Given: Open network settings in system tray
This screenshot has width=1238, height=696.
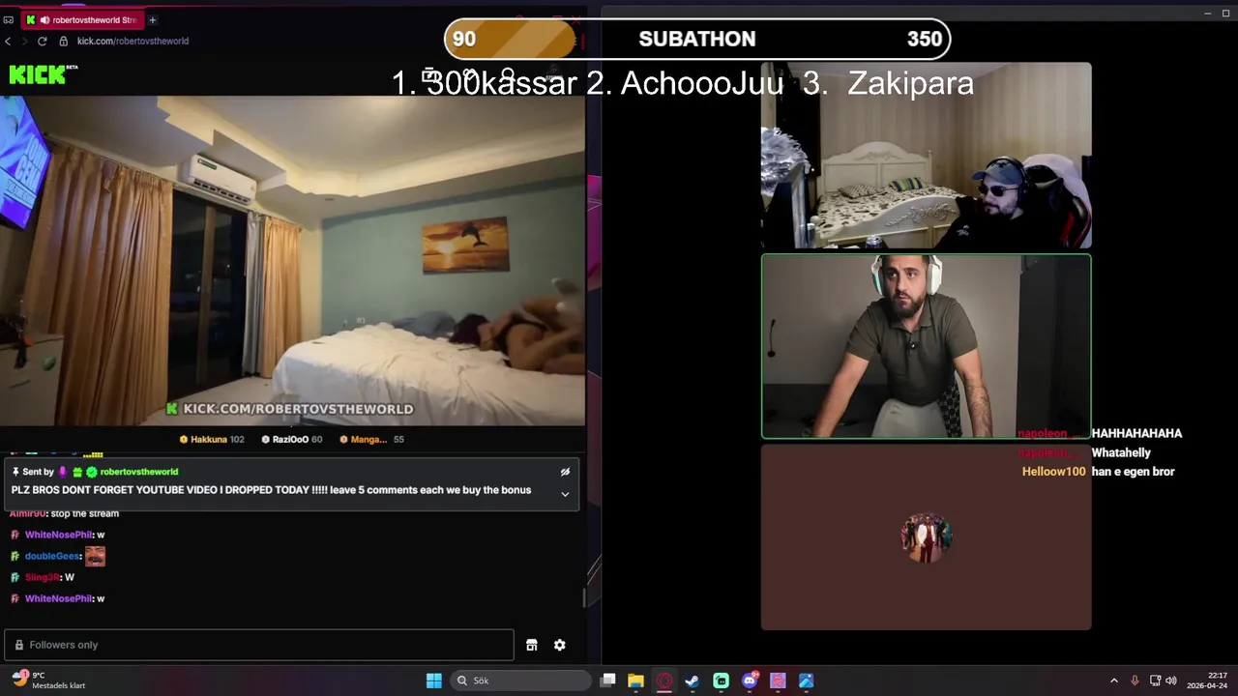Looking at the screenshot, I should pos(1155,681).
